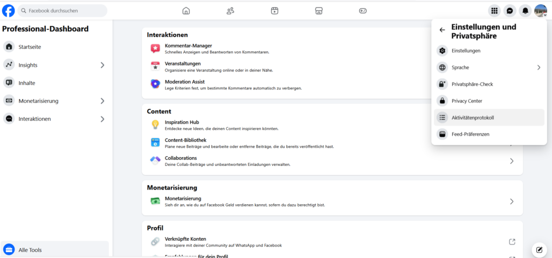552x258 pixels.
Task: Expand the Monetarisierung sidebar section
Action: [x=102, y=101]
